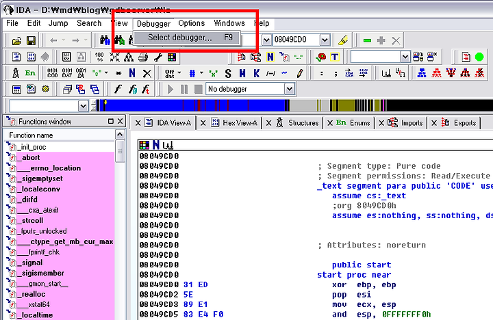Viewport: 493px width, 320px height.
Task: Click the open file folder icon
Action: (16, 41)
